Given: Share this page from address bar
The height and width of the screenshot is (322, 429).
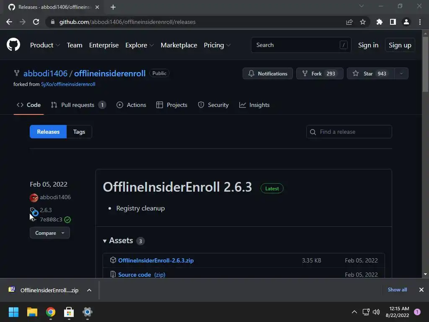Looking at the screenshot, I should click(349, 22).
